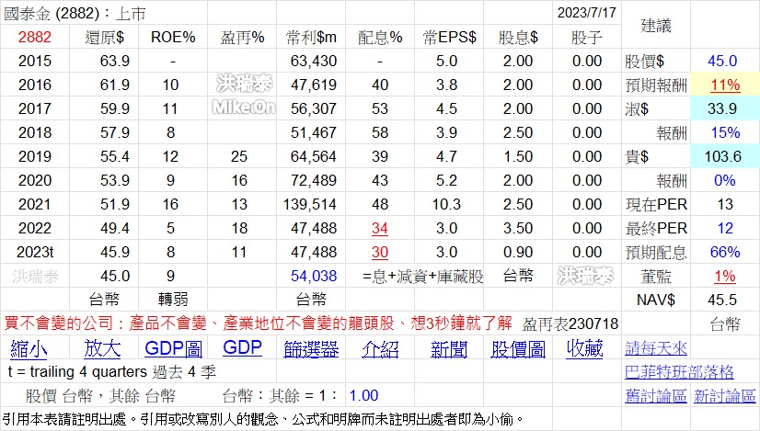
Task: Select the 2023t row label
Action: click(x=35, y=253)
